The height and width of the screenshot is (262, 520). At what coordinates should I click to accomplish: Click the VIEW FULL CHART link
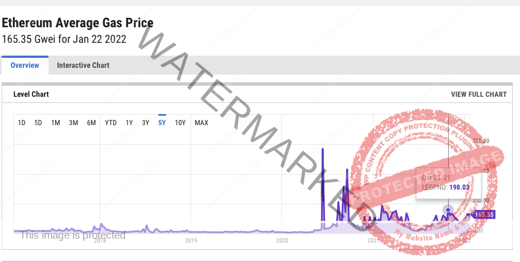click(x=478, y=94)
